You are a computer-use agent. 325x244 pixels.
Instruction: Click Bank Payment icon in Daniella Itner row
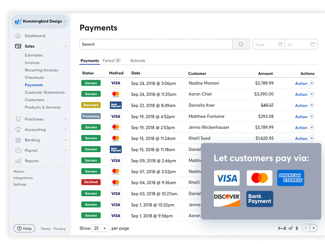pyautogui.click(x=116, y=105)
